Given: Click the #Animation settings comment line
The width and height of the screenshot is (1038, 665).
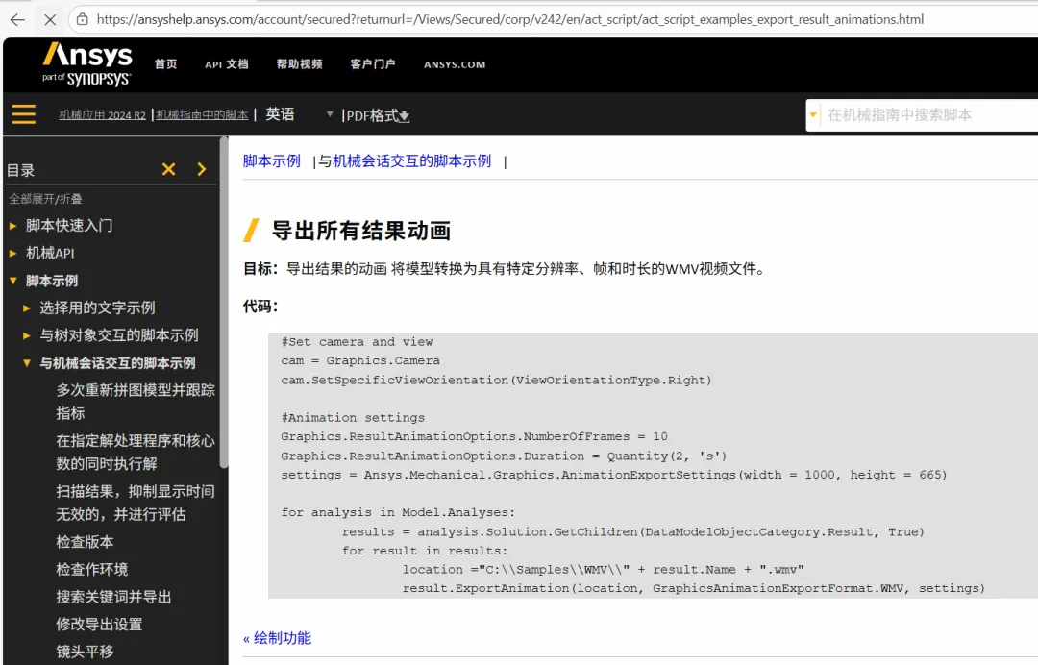Looking at the screenshot, I should [353, 418].
